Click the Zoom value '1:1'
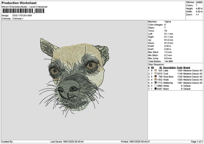Screen dimensions: 204x144 click(x=197, y=15)
